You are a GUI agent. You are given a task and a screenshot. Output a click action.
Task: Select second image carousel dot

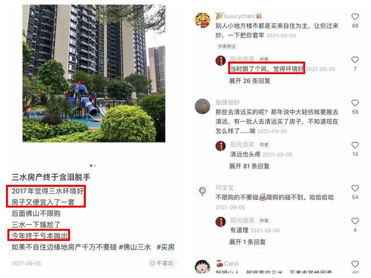(95, 166)
